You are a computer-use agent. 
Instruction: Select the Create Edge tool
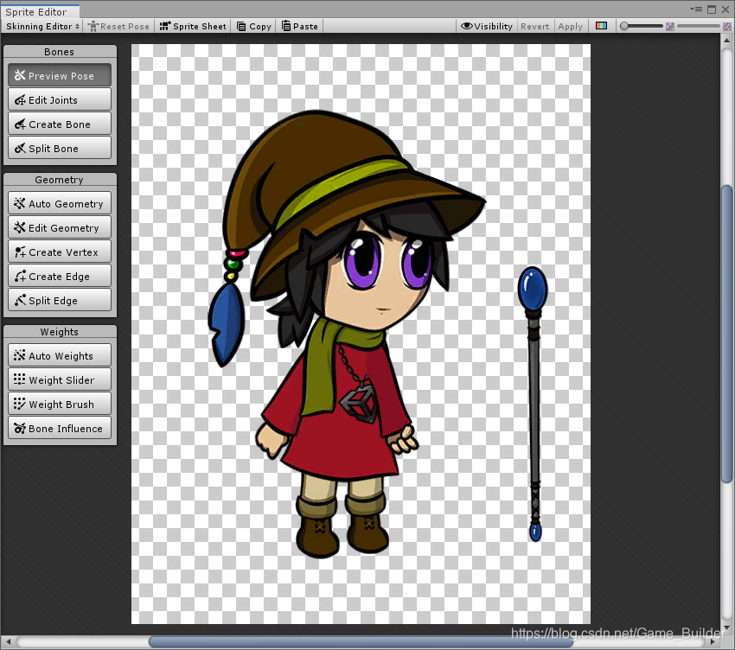[60, 277]
